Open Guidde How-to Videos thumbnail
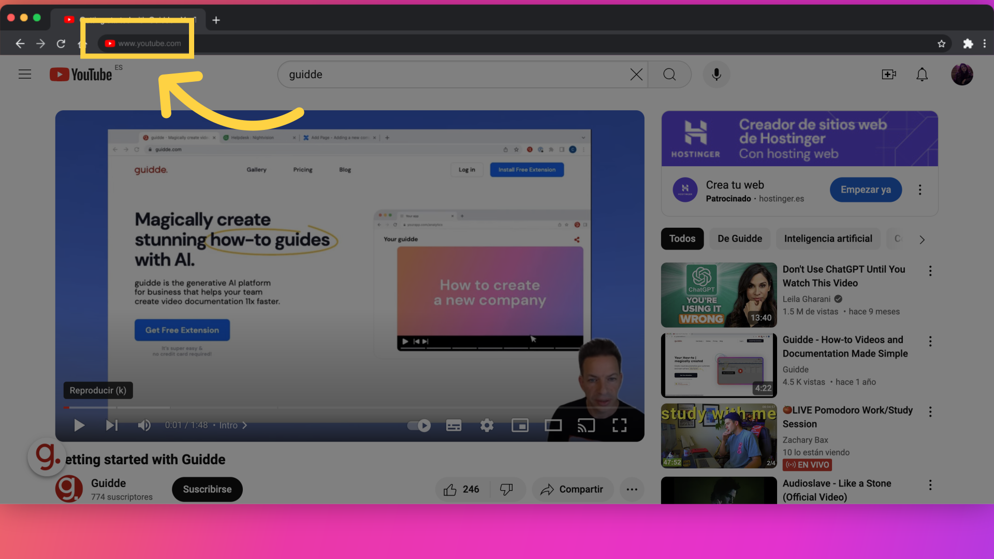994x559 pixels. point(719,365)
